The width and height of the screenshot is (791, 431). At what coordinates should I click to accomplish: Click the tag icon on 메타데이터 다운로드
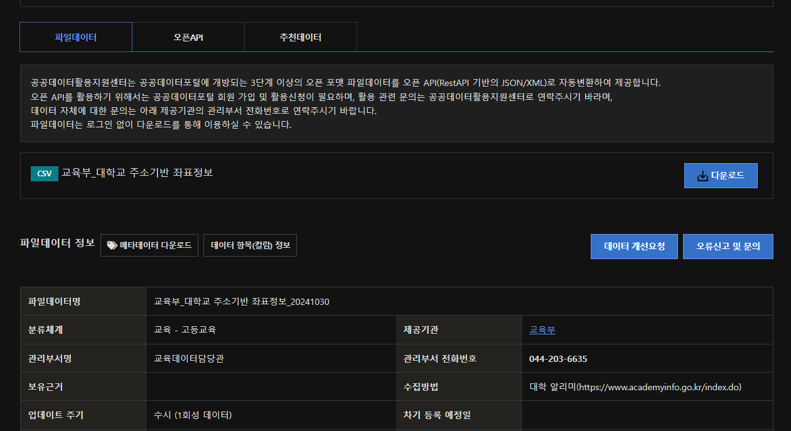[x=112, y=245]
